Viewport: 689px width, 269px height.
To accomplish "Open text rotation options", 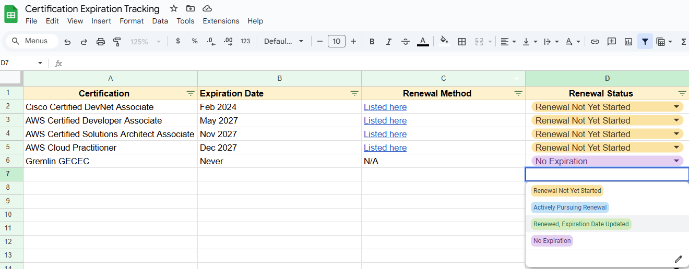I will 573,42.
